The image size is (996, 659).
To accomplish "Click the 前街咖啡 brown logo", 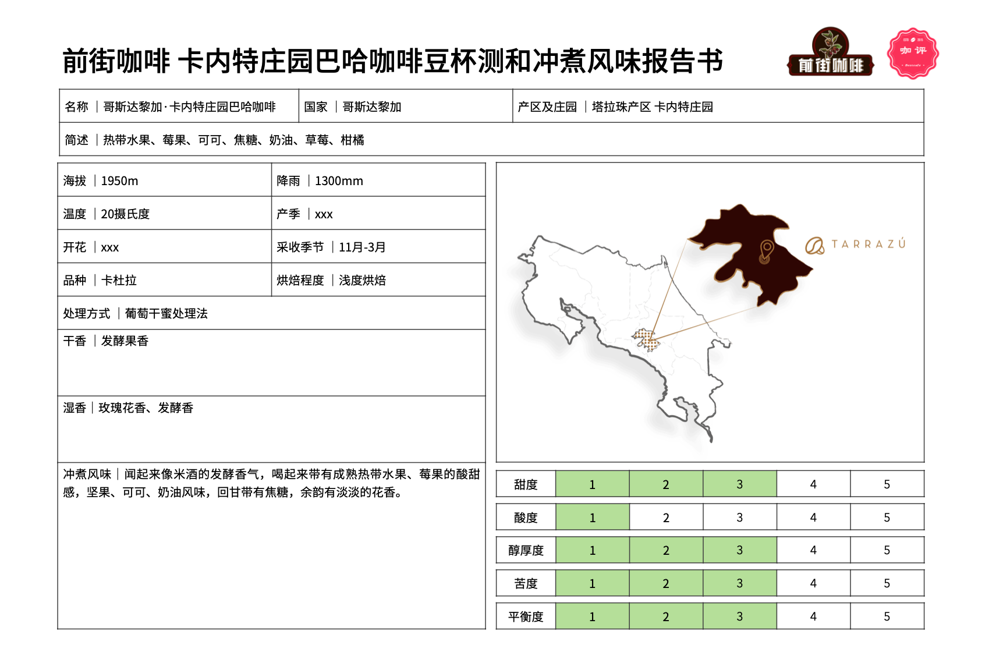I will coord(830,53).
